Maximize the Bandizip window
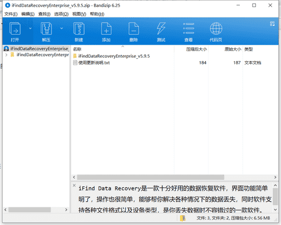Viewport: 281px width, 225px height. (x=254, y=6)
